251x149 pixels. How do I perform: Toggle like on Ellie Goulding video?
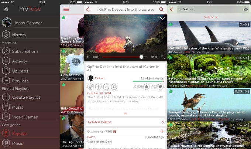pyautogui.click(x=63, y=84)
